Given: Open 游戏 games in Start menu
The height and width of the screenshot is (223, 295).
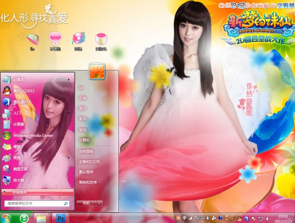Looking at the screenshot, I should [83, 130].
